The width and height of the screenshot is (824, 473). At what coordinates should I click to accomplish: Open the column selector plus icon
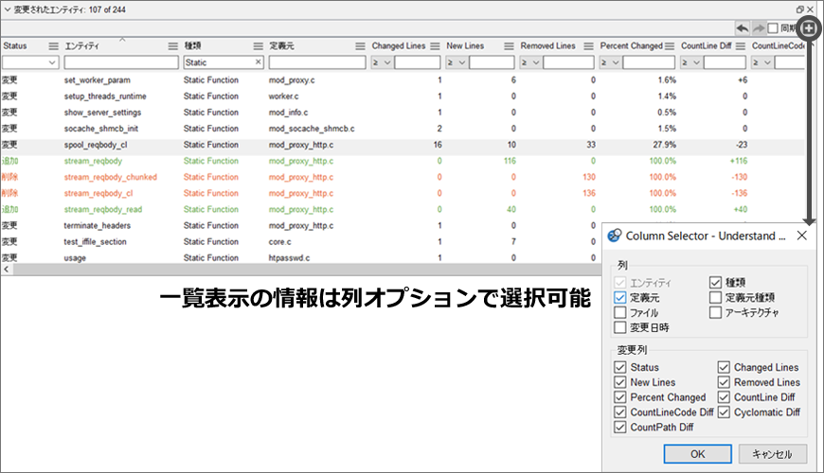[809, 28]
